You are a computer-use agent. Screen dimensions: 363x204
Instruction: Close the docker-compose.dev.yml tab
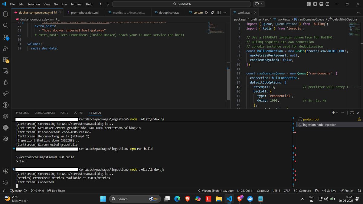60,13
